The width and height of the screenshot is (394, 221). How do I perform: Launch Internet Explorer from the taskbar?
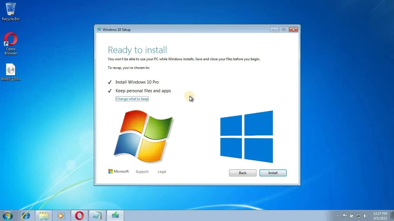click(x=26, y=216)
